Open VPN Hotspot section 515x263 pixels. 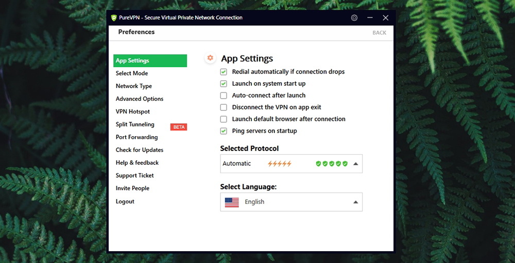133,111
